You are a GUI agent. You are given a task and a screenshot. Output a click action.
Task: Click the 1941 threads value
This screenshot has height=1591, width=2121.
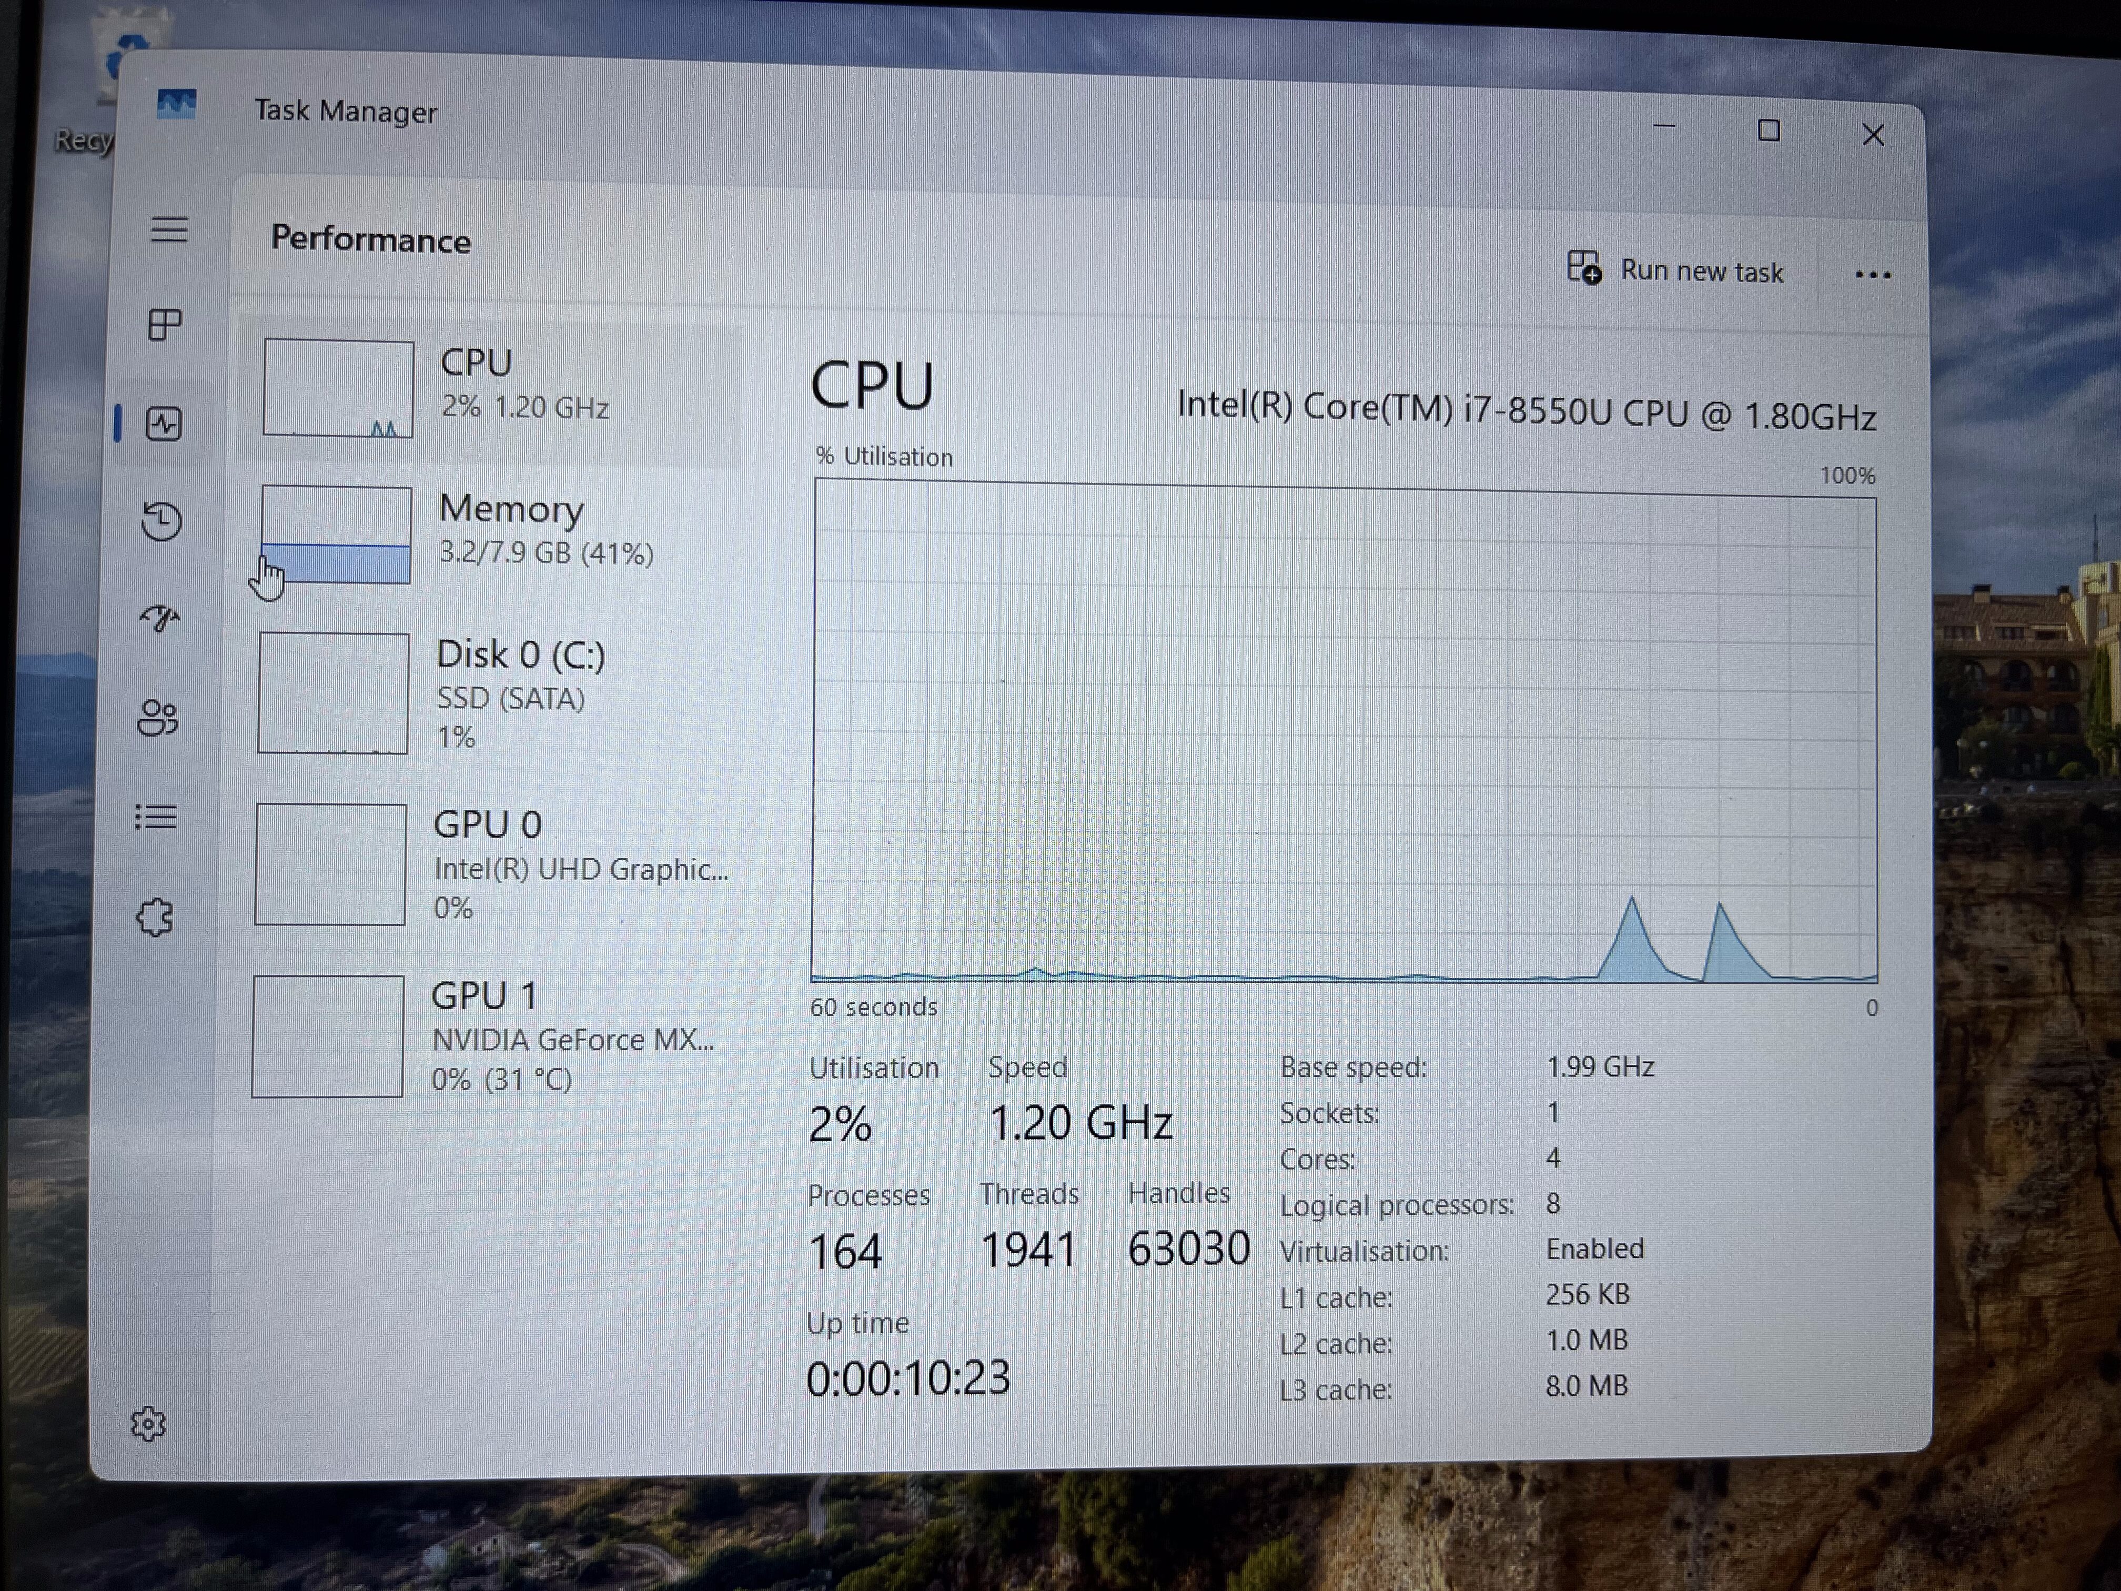tap(1028, 1250)
